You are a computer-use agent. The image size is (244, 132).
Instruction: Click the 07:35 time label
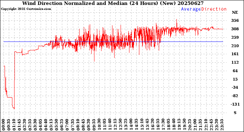[72, 125]
